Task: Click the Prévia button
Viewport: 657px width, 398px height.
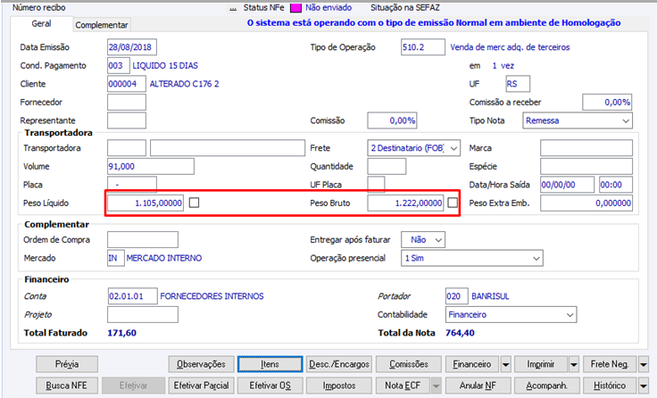Action: click(67, 364)
